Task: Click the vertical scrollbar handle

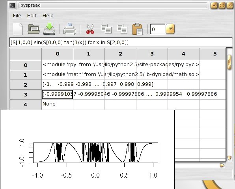Action: 229,62
